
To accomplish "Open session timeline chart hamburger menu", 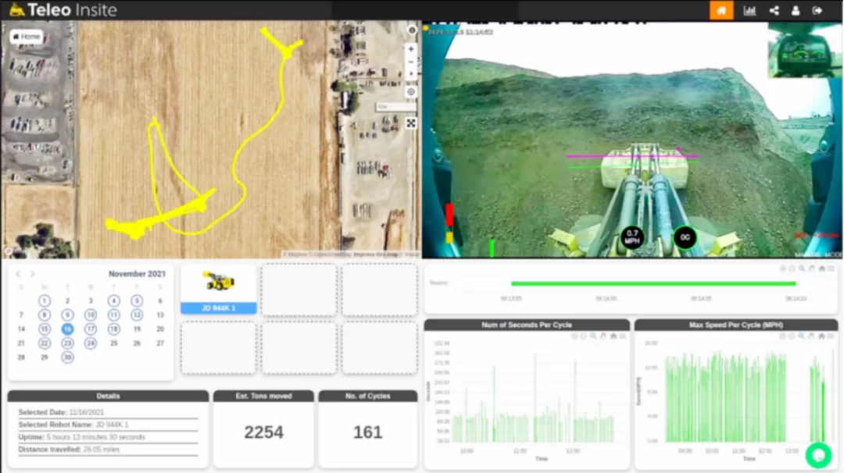I will coord(831,269).
